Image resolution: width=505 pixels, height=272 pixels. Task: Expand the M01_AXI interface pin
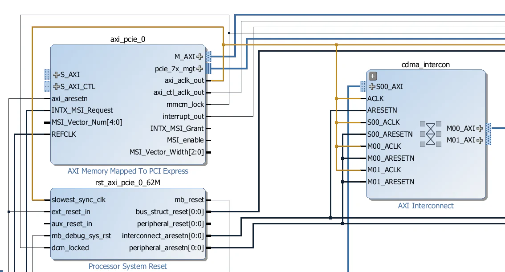tap(480, 140)
